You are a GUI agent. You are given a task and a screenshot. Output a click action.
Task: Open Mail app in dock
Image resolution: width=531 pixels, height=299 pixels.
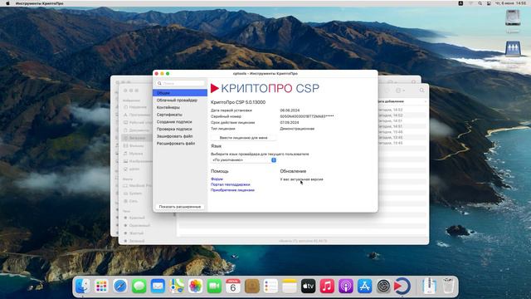(158, 287)
